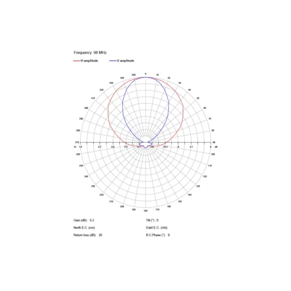This screenshot has height=291, width=291.
Task: Click the Frequency: 98 MHz heading
Action: pyautogui.click(x=90, y=52)
